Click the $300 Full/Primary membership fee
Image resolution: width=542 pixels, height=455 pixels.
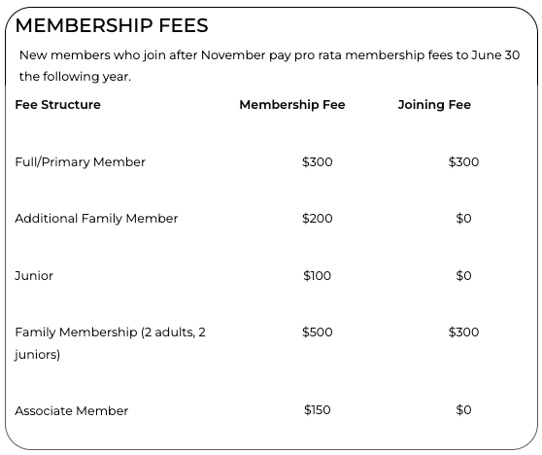(317, 162)
